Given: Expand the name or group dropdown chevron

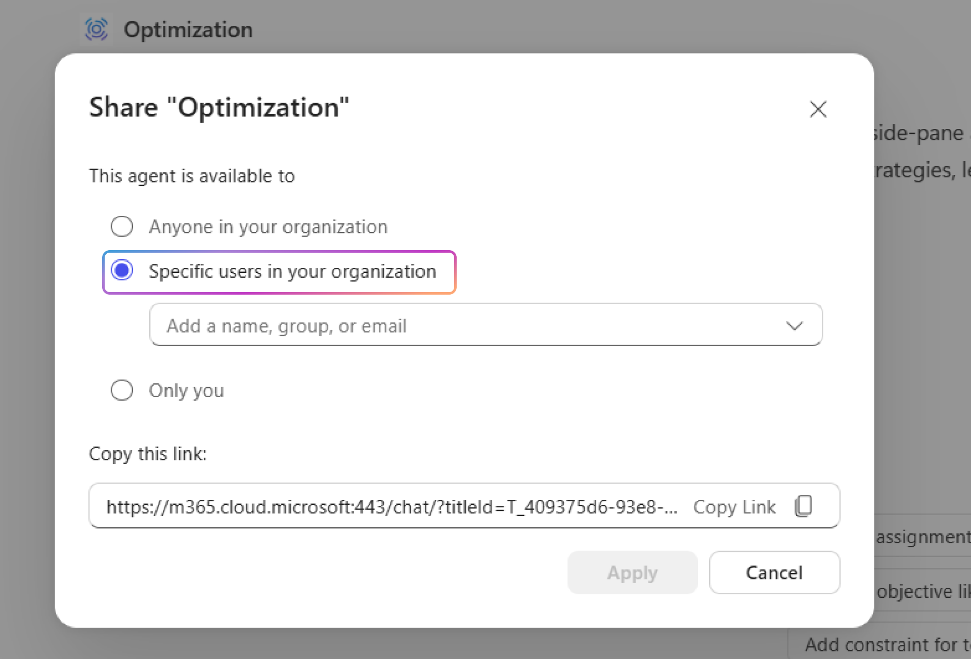Looking at the screenshot, I should tap(795, 326).
